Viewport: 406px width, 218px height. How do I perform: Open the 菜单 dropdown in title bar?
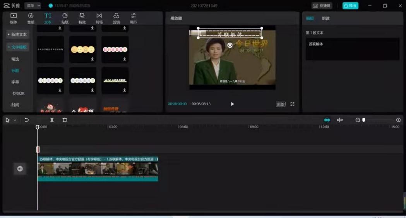[x=33, y=6]
